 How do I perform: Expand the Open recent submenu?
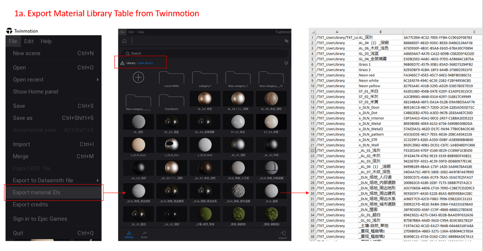(54, 80)
